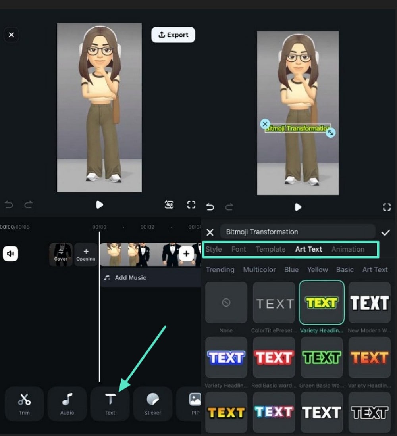Toggle the HDR preview option

coord(169,205)
